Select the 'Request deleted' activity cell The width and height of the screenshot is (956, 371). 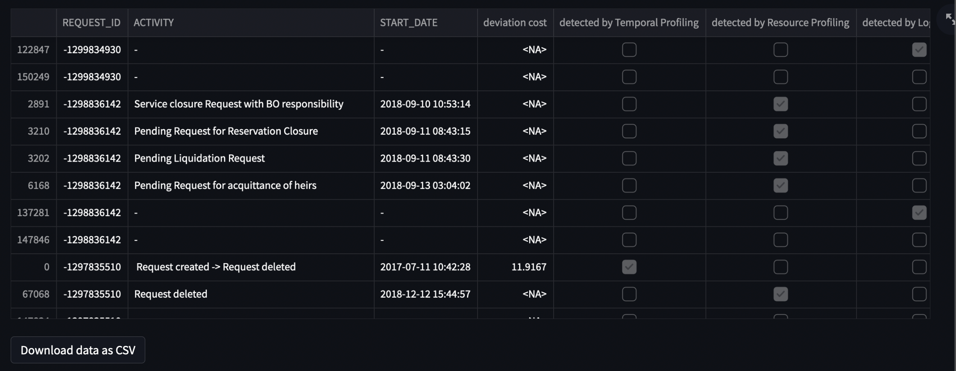click(x=251, y=294)
